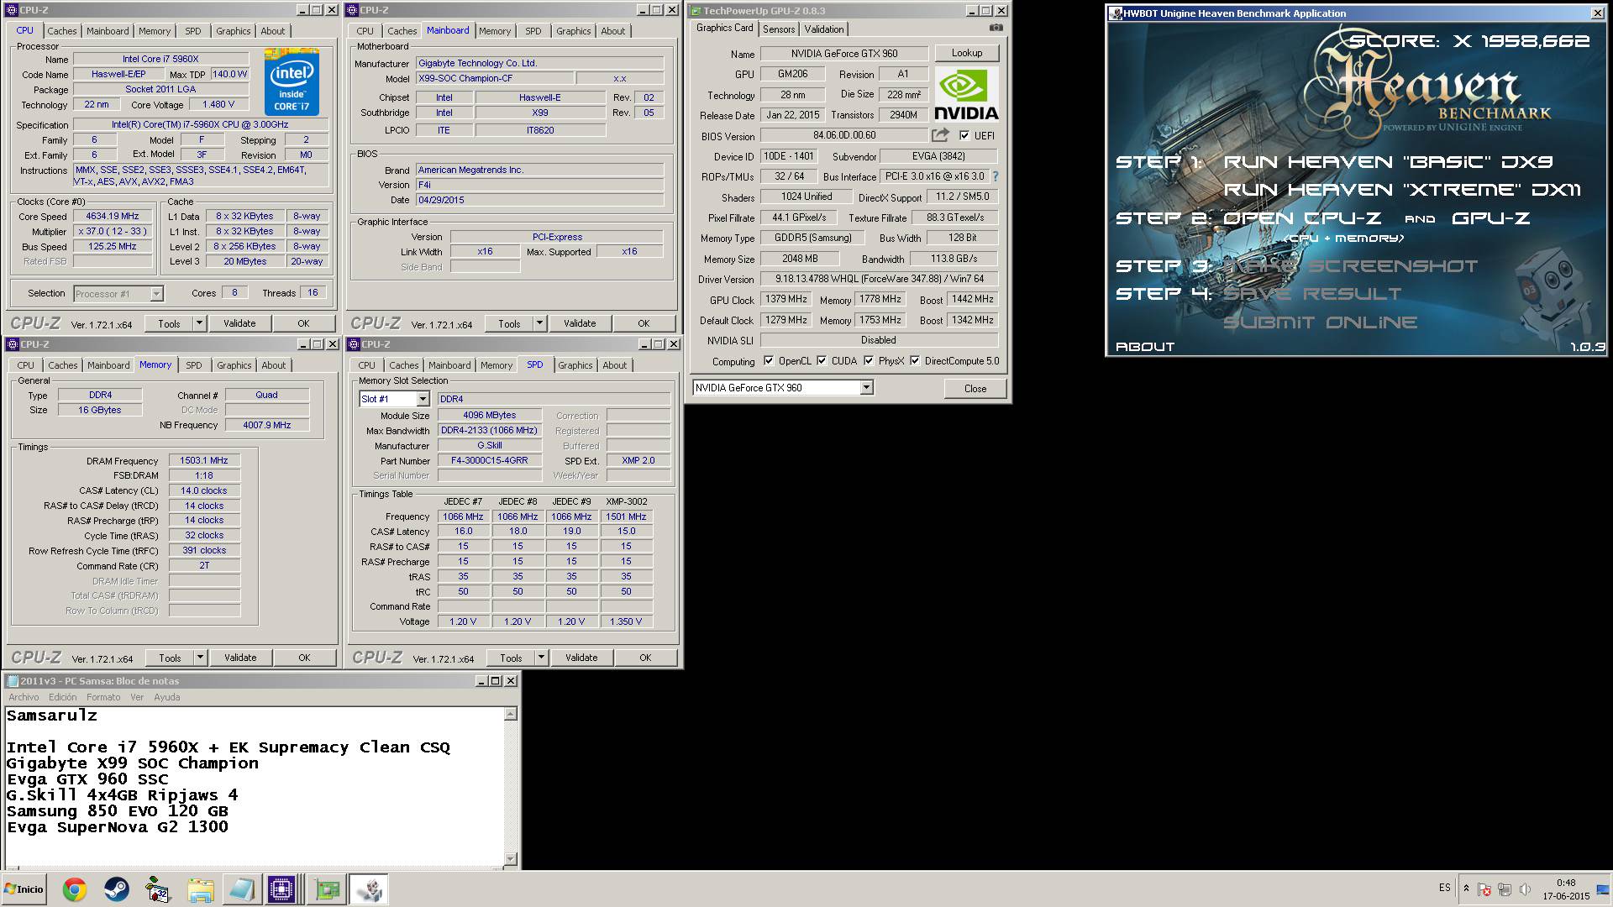The image size is (1613, 907).
Task: Open the Processor #1 selection dropdown
Action: (x=156, y=294)
